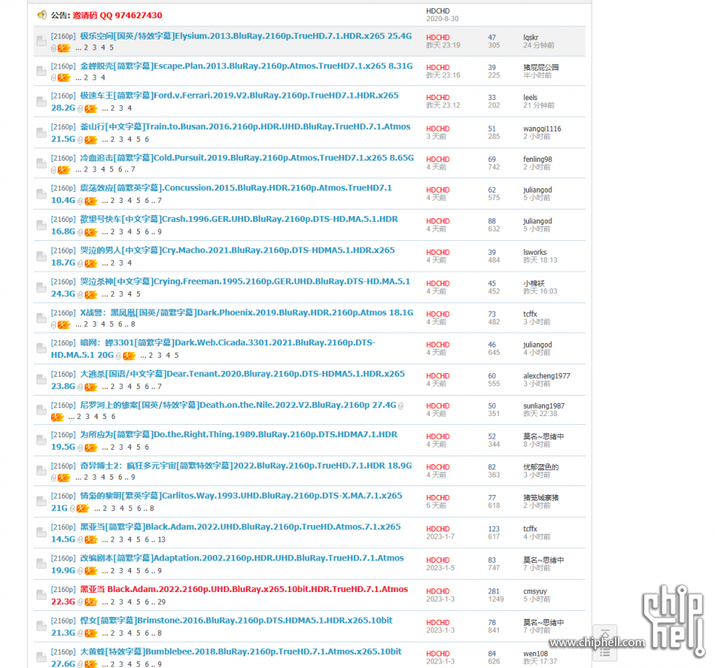
Task: Open last poster fenling98 profile
Action: (538, 159)
